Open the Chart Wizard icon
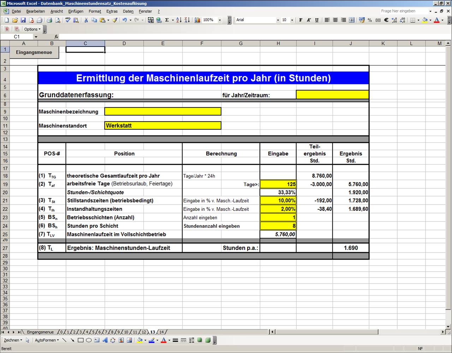 point(197,20)
